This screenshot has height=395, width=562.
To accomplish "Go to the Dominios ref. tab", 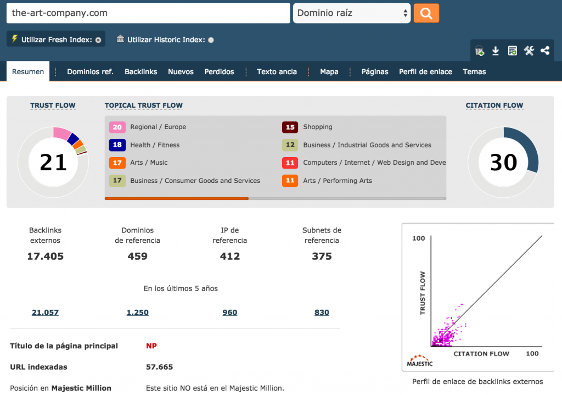I will pos(90,72).
